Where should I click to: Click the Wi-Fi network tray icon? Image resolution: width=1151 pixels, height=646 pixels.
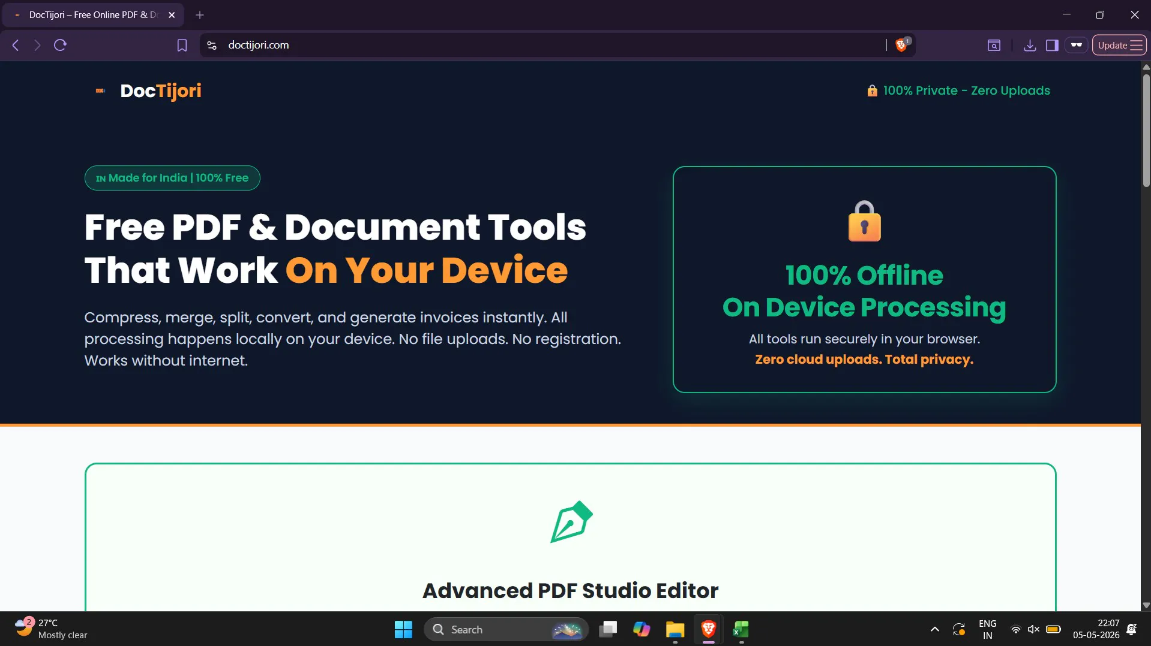pyautogui.click(x=1015, y=629)
